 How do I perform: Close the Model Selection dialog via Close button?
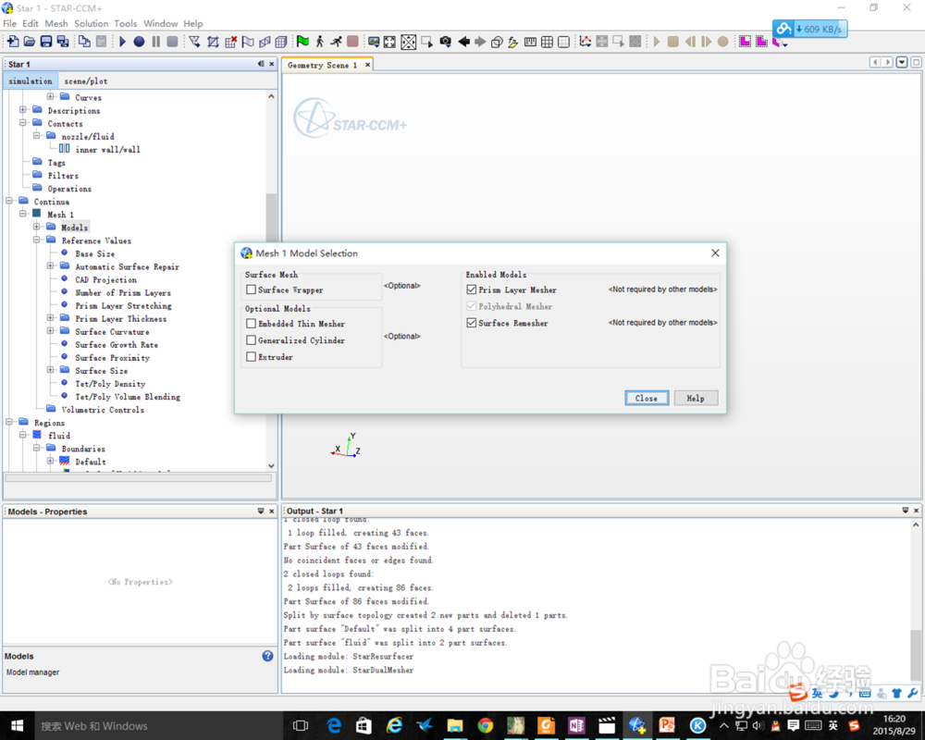tap(647, 399)
